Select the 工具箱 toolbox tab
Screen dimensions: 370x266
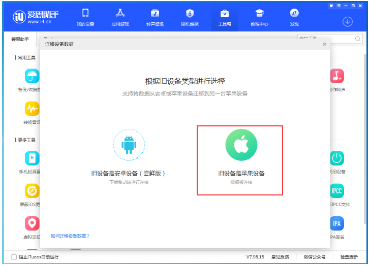tap(225, 17)
